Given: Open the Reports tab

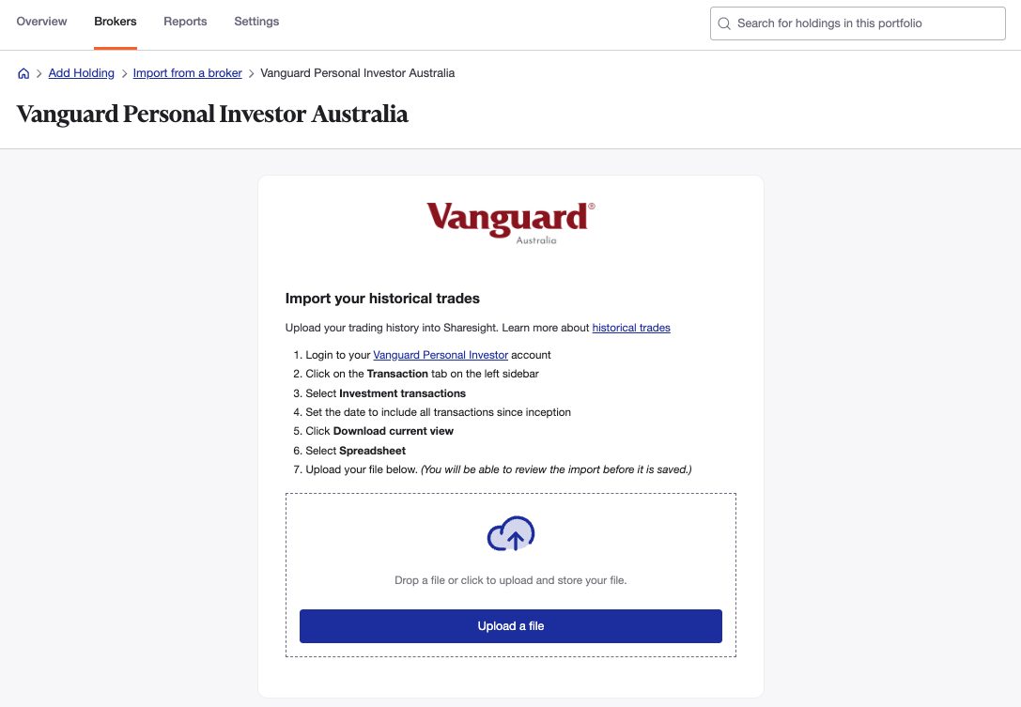Looking at the screenshot, I should point(185,21).
